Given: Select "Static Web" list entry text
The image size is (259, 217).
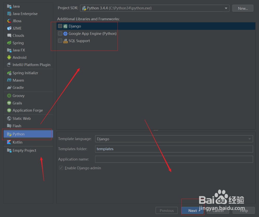Looking at the screenshot, I should tap(22, 118).
